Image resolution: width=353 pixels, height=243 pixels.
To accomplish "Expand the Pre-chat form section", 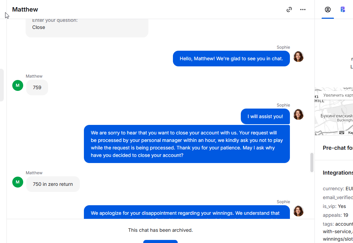I will click(x=338, y=148).
